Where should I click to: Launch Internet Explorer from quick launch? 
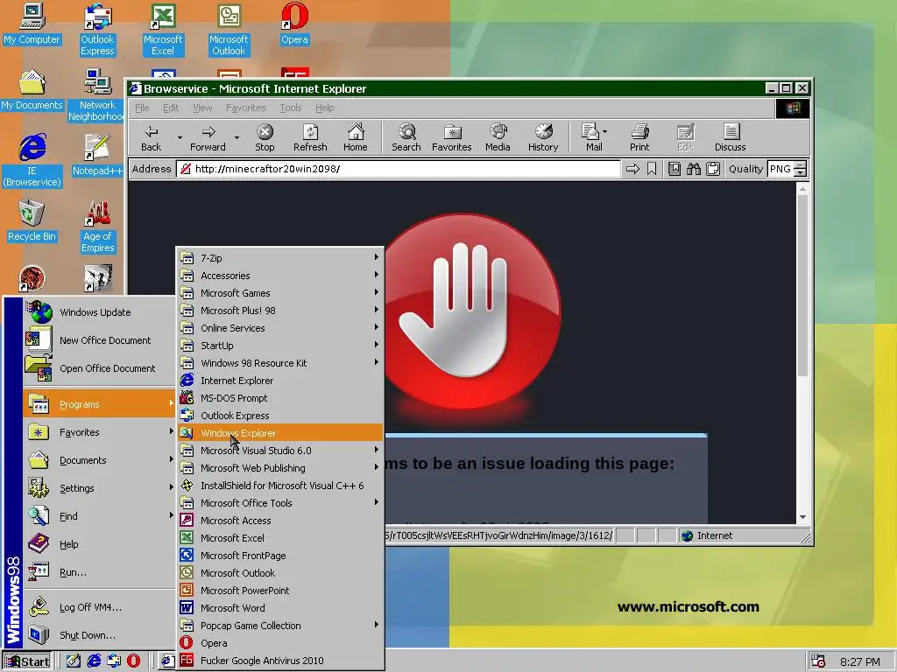pos(94,661)
